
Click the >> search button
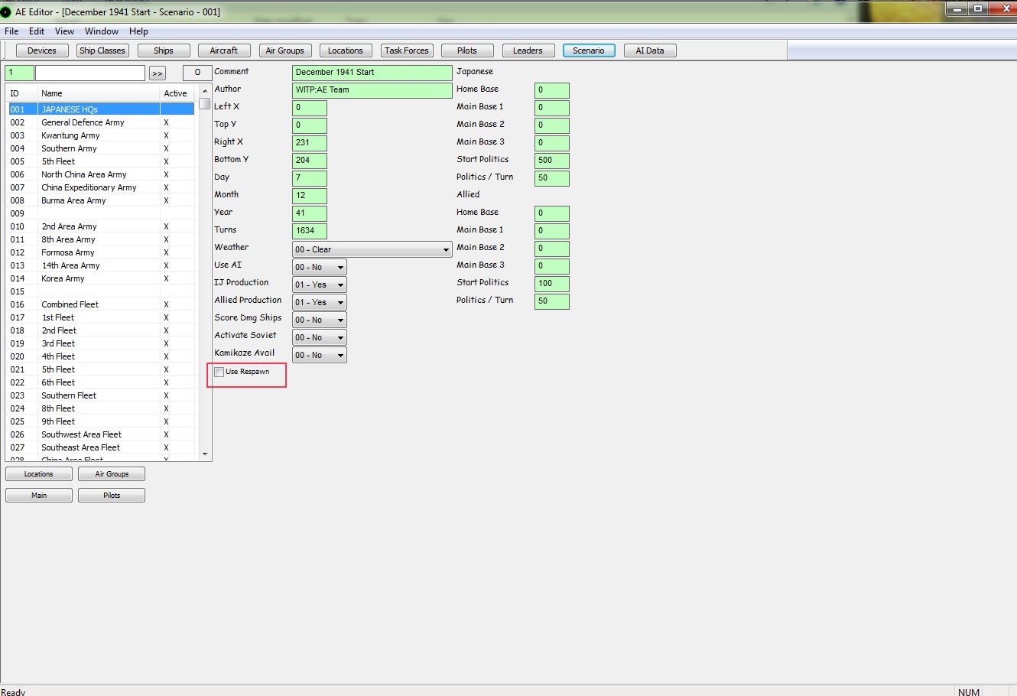point(158,73)
